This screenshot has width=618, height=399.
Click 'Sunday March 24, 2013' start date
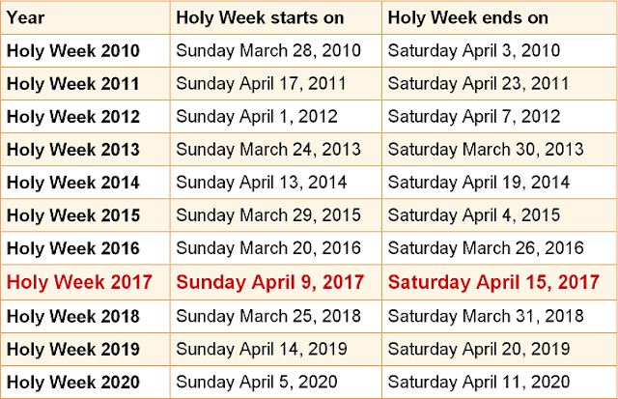[x=268, y=150]
